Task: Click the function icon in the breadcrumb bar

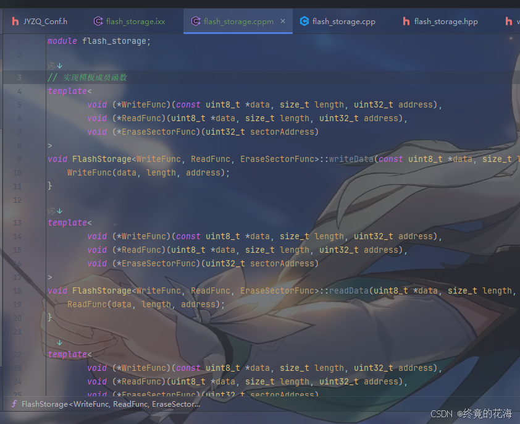Action: click(x=14, y=404)
